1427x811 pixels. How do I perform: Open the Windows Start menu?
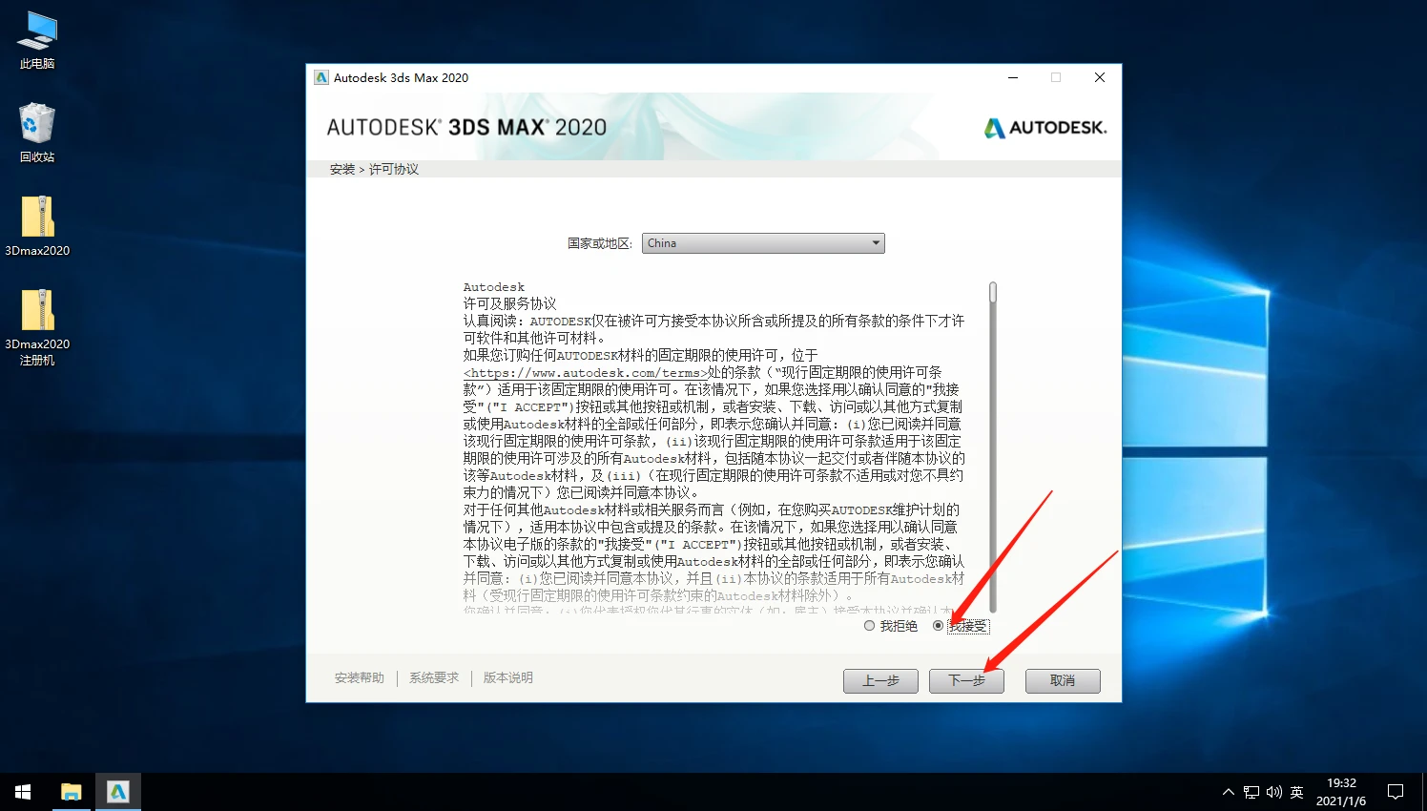23,792
